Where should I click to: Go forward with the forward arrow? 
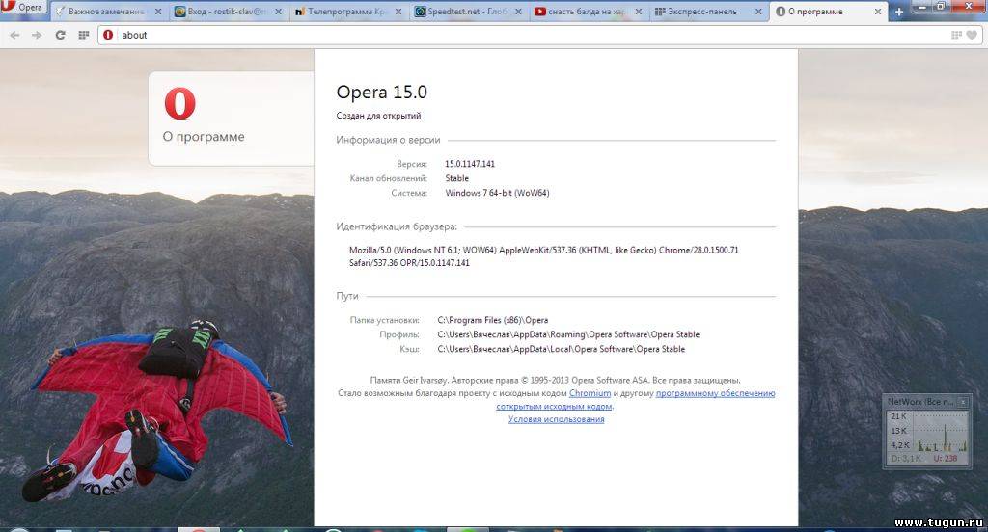click(38, 36)
